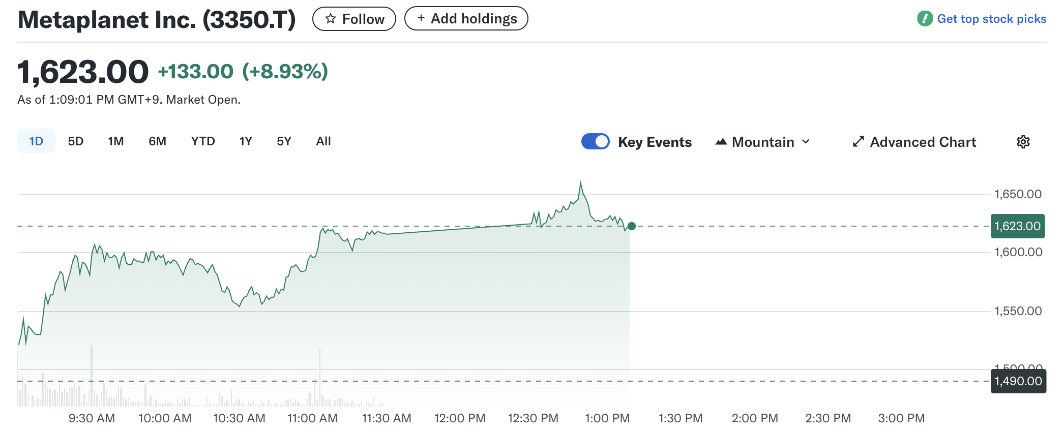
Task: Click the Advanced Chart link text
Action: coord(923,142)
